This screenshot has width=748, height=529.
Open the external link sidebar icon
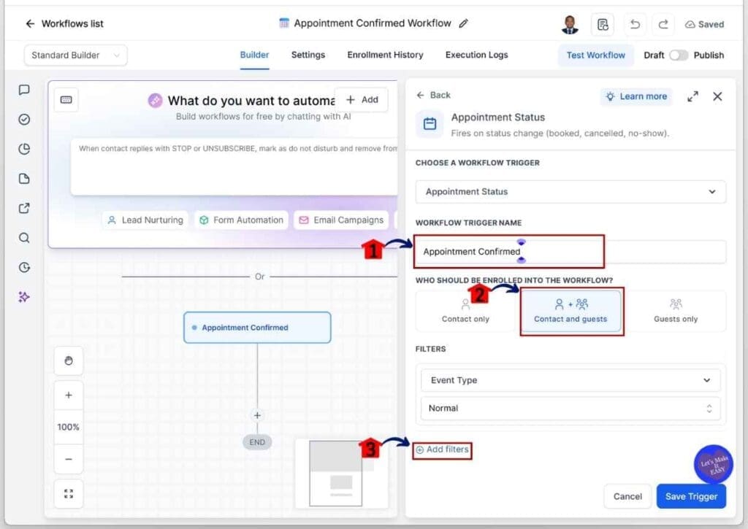24,208
